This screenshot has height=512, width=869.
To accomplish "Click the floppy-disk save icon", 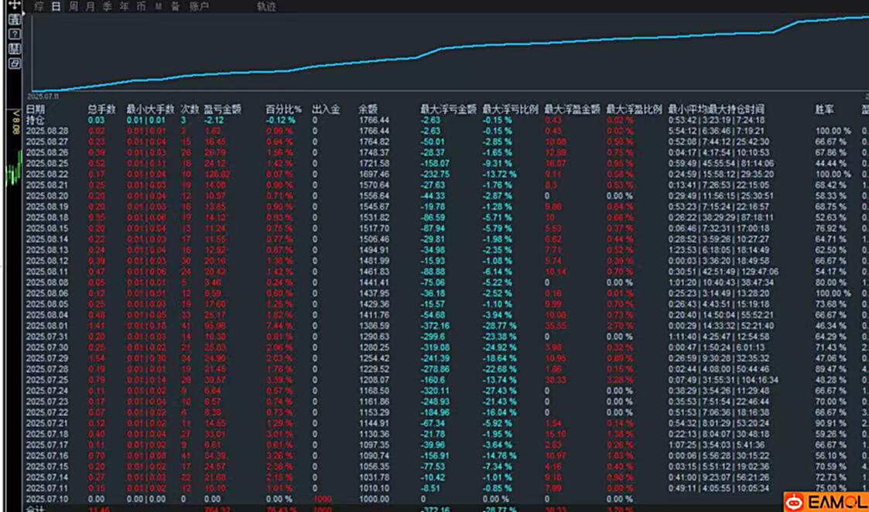I will [15, 48].
